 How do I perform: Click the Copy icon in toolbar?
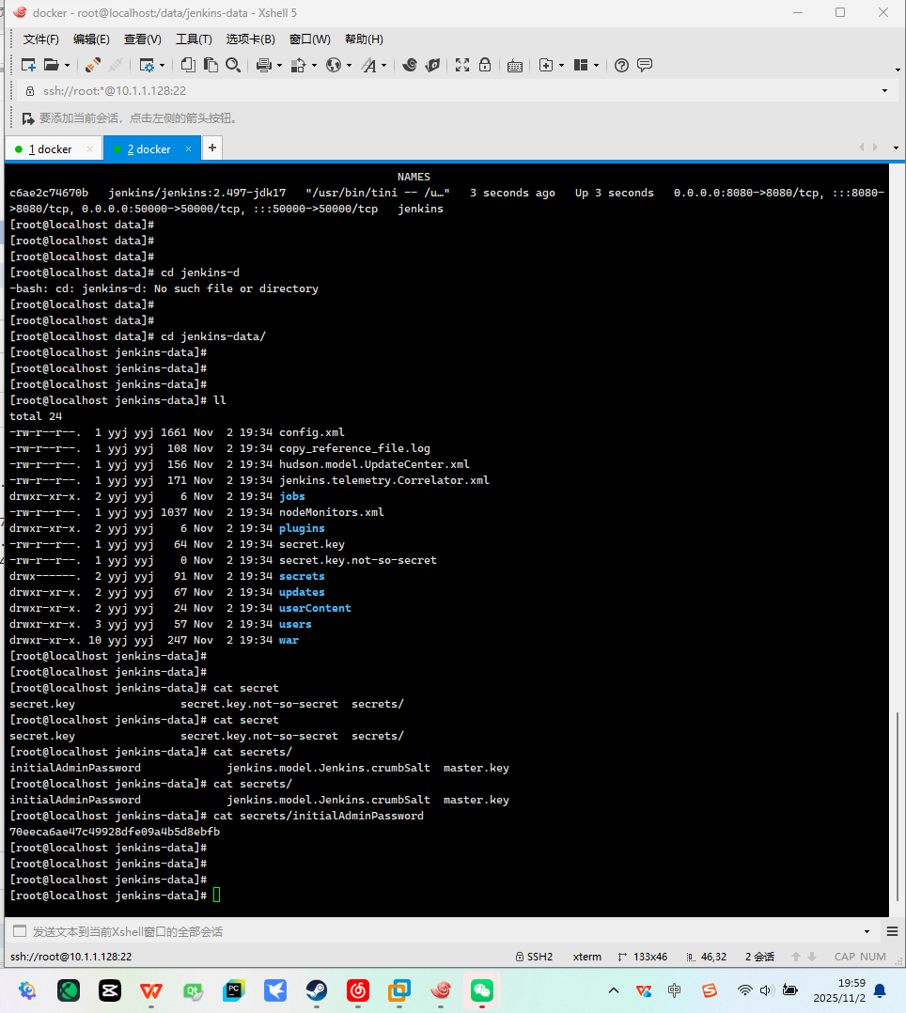[x=188, y=65]
